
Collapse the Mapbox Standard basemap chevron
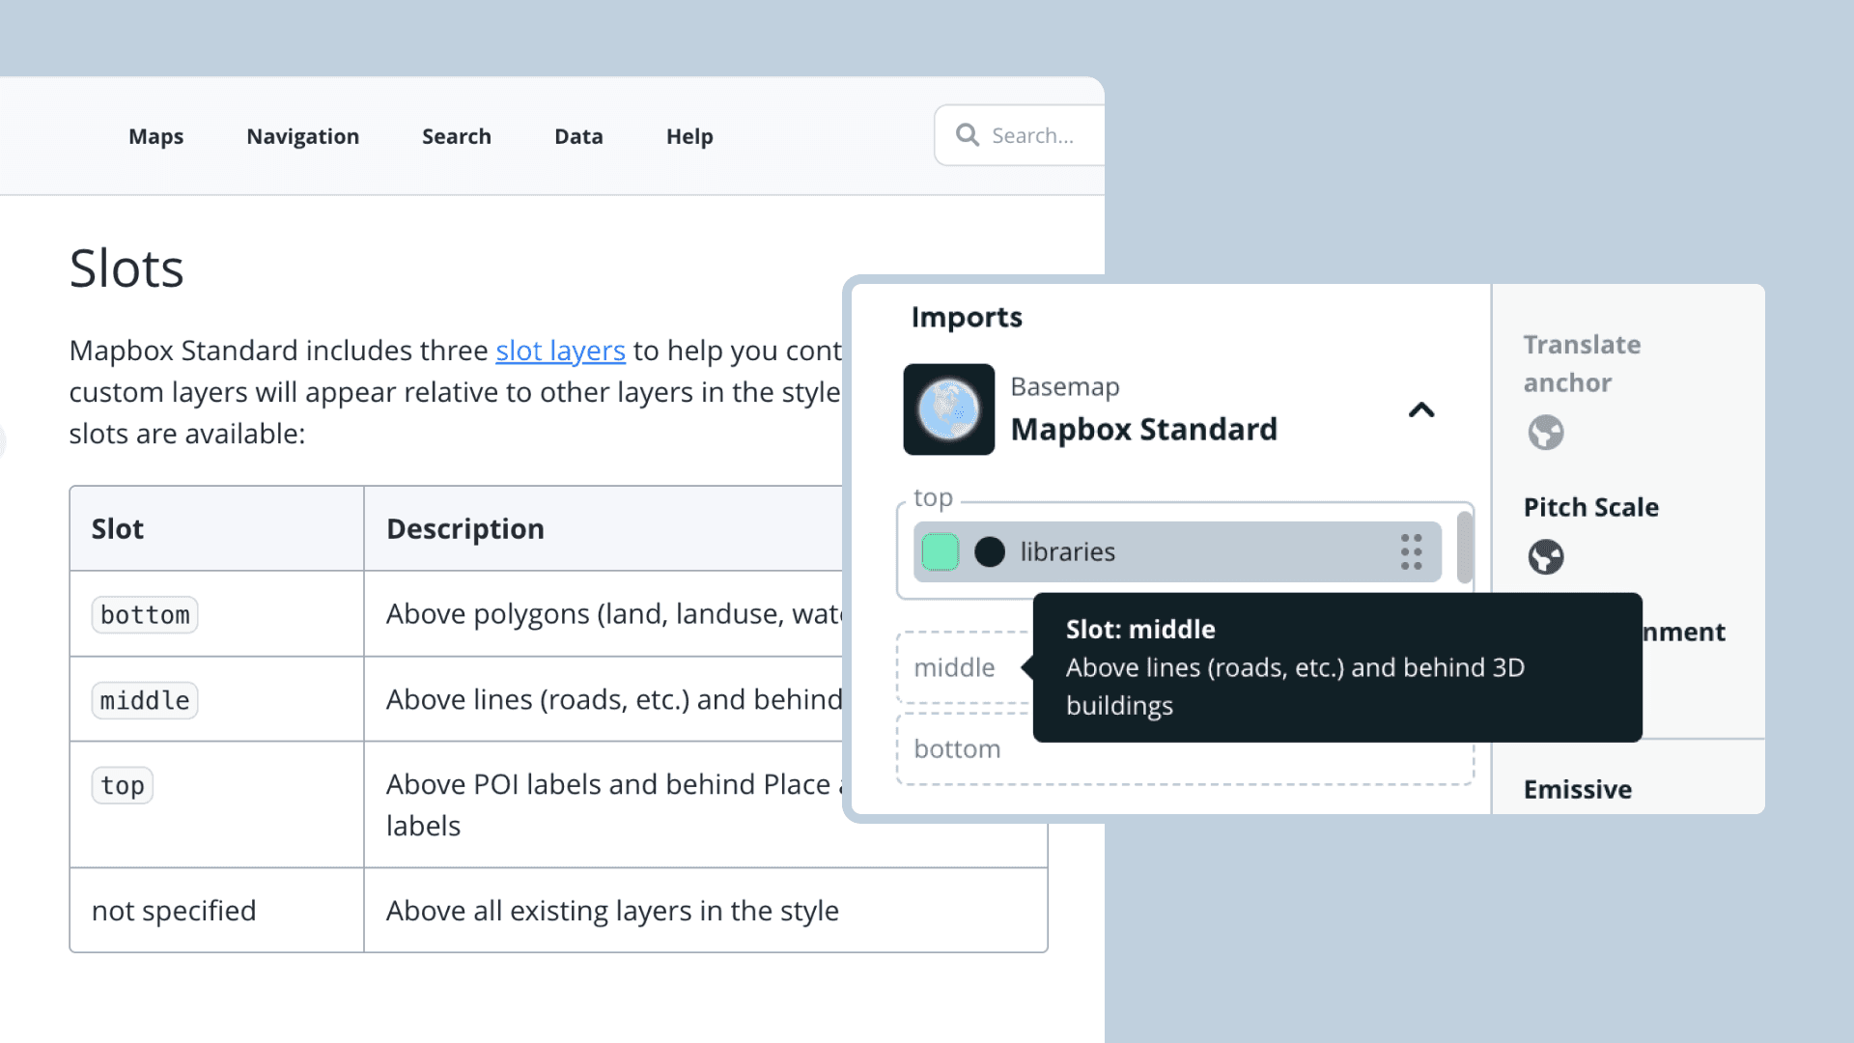coord(1421,410)
